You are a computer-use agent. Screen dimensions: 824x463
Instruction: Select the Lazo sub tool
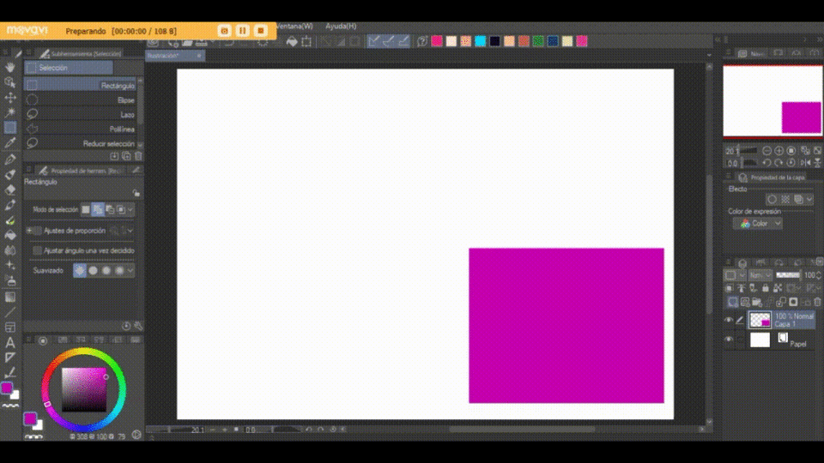[80, 114]
